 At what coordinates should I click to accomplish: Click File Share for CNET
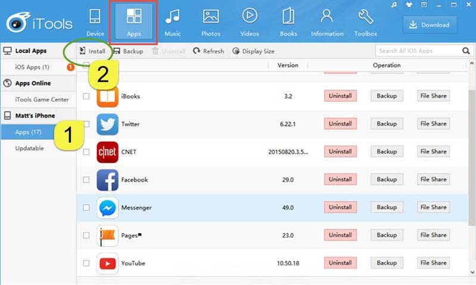pos(433,152)
